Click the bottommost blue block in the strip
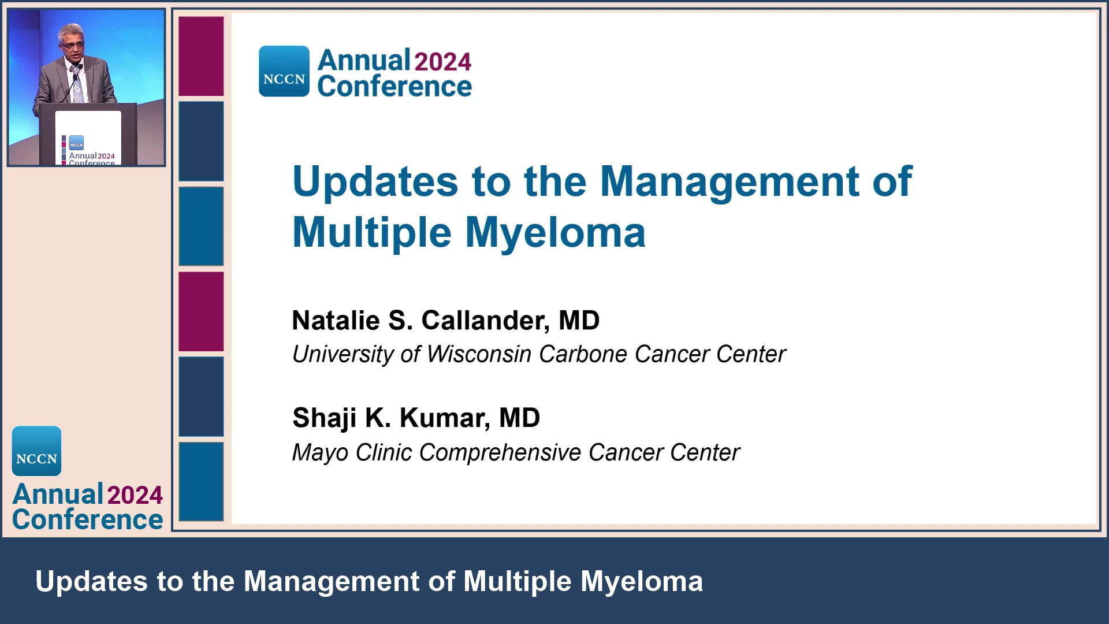 point(201,481)
